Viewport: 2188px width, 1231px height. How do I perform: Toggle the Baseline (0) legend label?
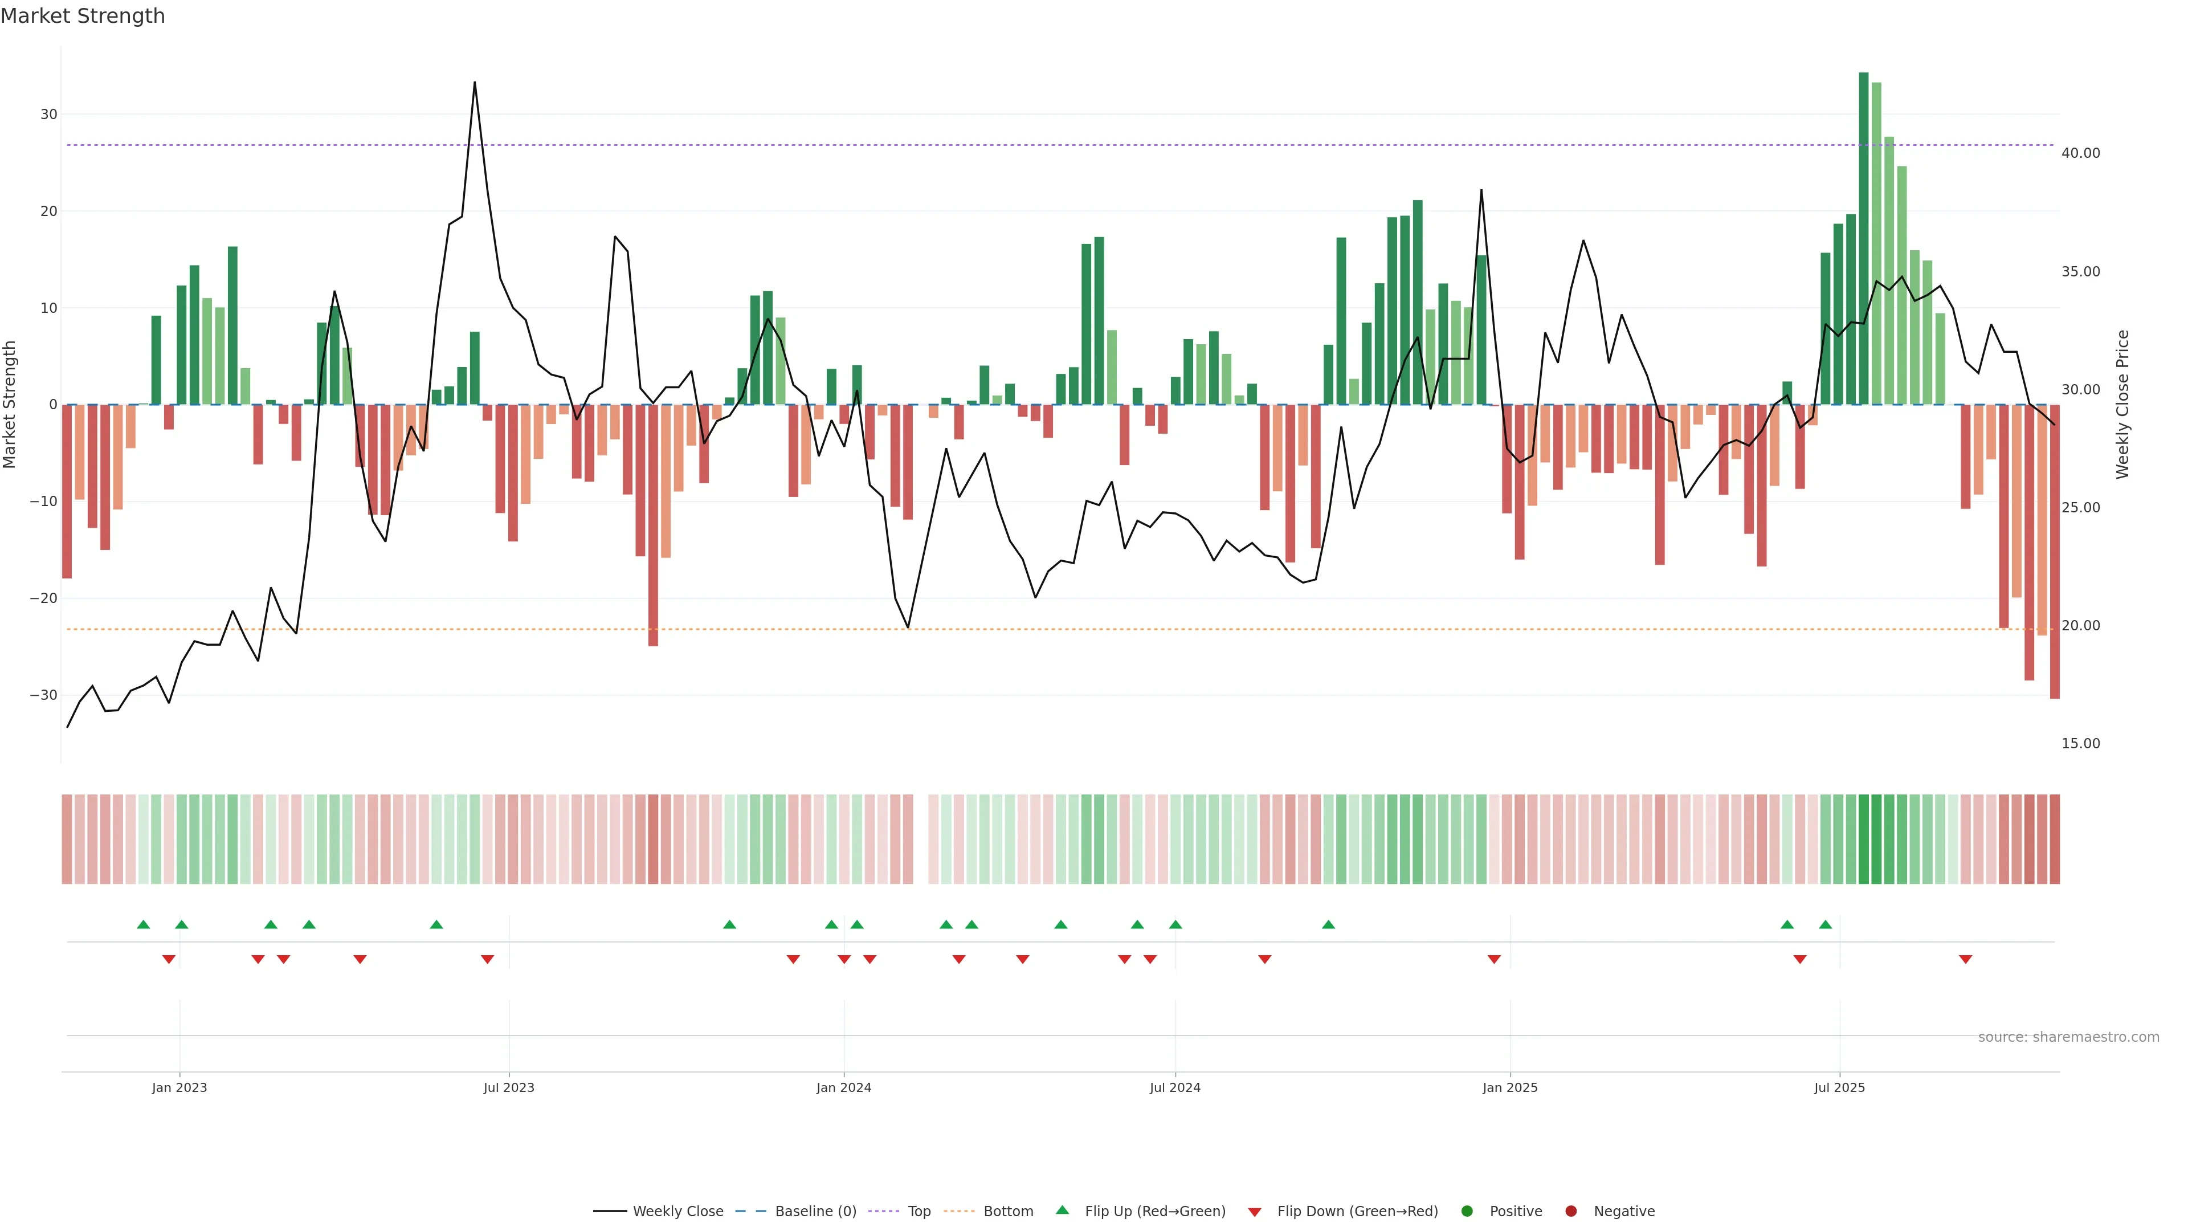(815, 1212)
